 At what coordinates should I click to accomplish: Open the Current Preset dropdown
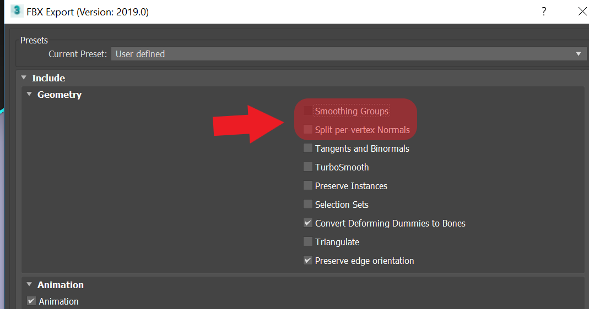tap(347, 54)
